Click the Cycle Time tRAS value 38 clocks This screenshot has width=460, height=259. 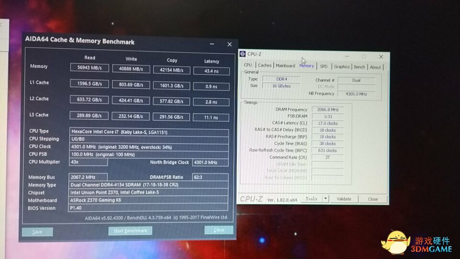point(327,143)
